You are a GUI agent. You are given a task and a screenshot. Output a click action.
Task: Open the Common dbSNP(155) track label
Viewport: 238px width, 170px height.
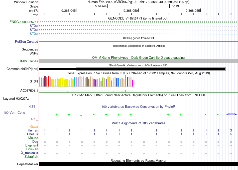coord(22,69)
